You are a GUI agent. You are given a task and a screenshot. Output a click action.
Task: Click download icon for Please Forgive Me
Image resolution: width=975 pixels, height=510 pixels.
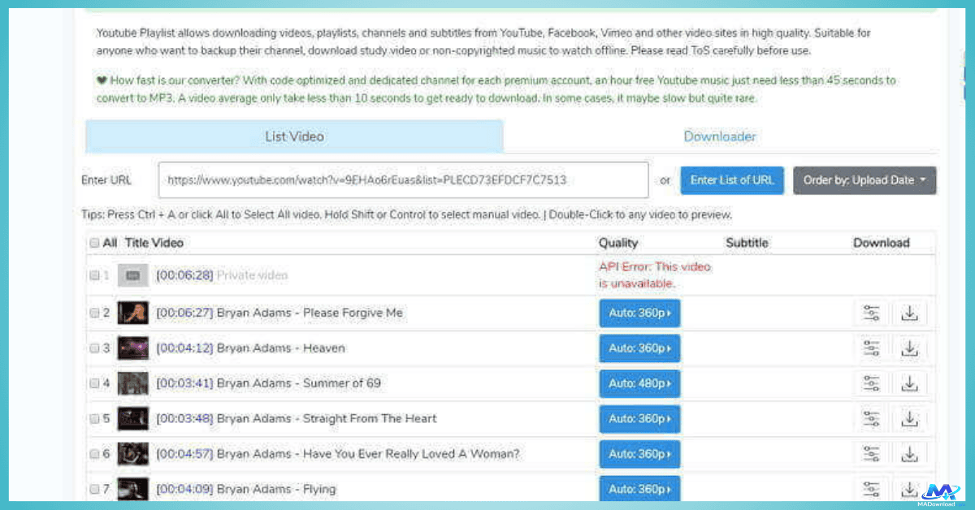[x=909, y=313]
